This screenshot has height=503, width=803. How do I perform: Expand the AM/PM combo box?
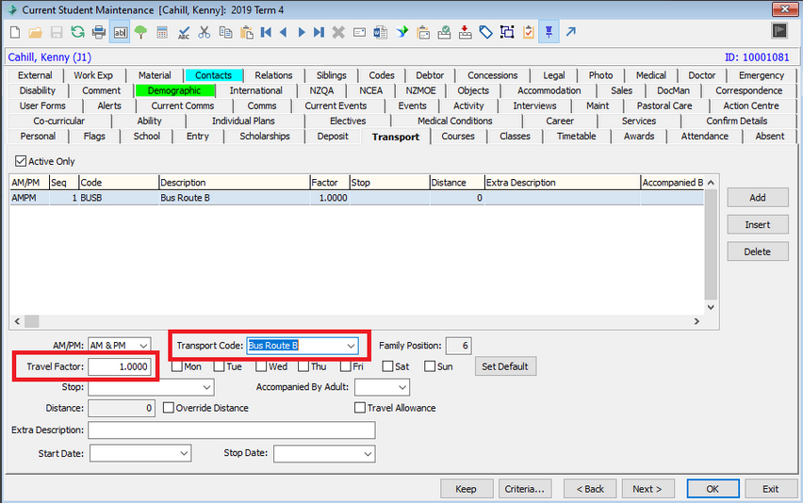(142, 346)
